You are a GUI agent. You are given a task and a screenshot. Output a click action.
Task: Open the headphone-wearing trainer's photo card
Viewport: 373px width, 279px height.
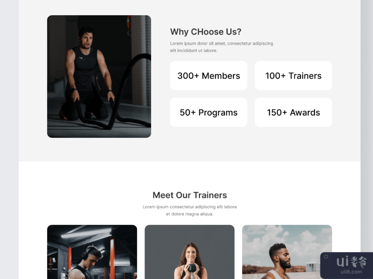pyautogui.click(x=92, y=252)
